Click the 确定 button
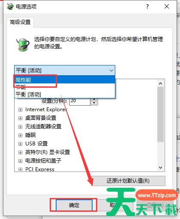The image size is (180, 219). 74,205
